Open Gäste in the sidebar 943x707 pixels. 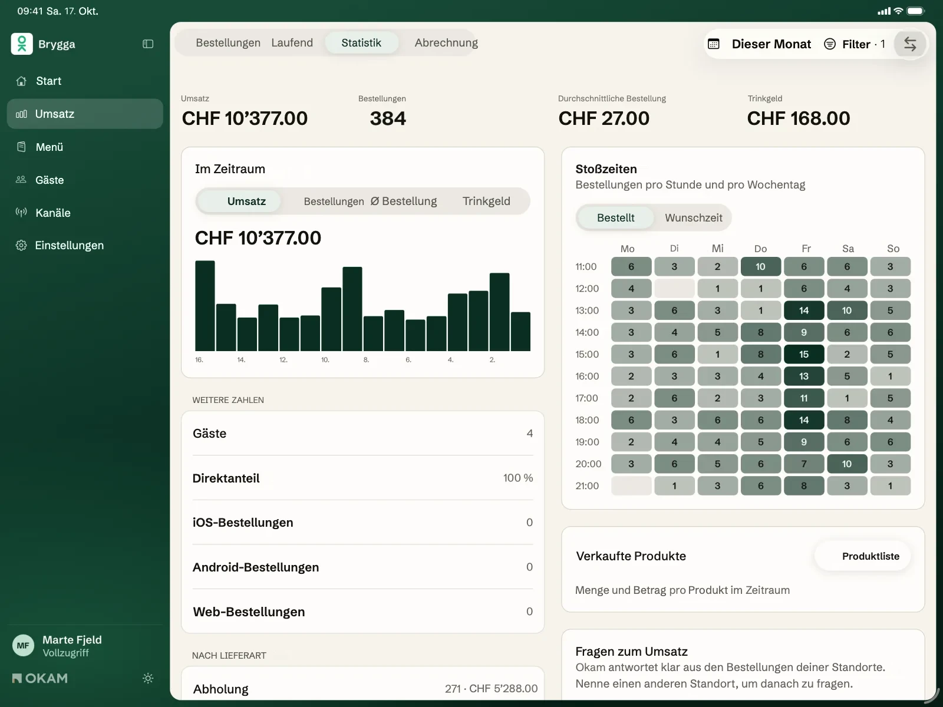point(85,180)
